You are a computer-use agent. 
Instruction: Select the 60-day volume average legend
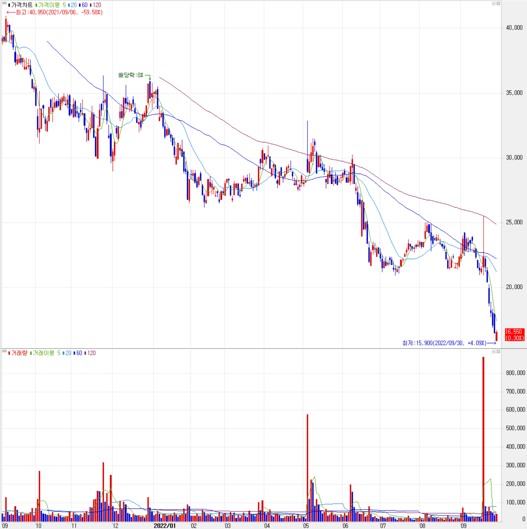78,353
